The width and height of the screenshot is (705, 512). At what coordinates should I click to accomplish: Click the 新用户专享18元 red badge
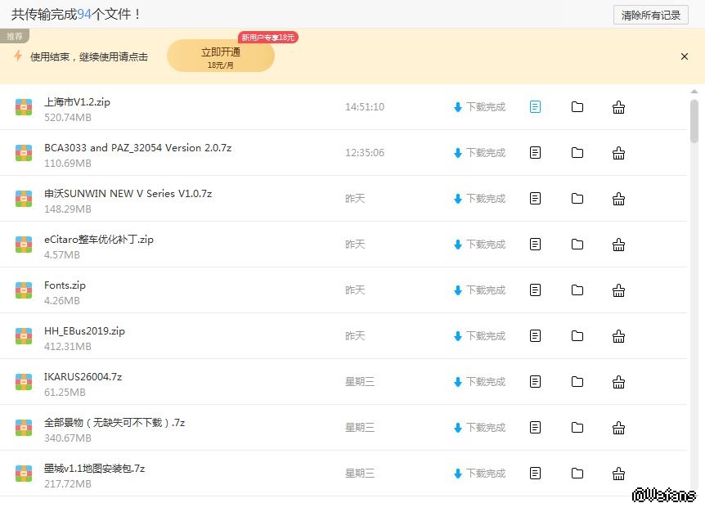coord(268,38)
